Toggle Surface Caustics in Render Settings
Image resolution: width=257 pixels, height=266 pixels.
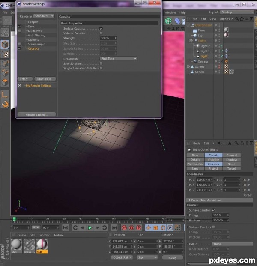[101, 28]
